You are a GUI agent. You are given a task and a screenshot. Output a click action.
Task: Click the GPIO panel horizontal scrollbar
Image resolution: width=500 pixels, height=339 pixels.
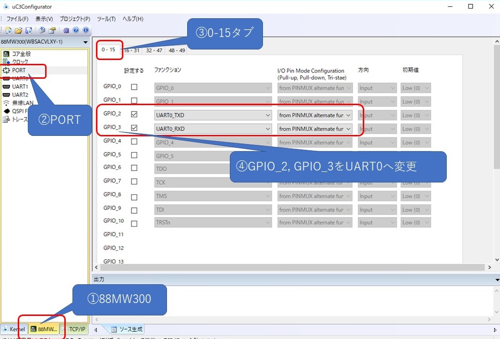292,267
